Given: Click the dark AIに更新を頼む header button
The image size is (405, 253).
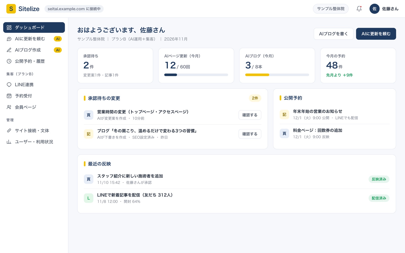Looking at the screenshot, I should click(376, 34).
